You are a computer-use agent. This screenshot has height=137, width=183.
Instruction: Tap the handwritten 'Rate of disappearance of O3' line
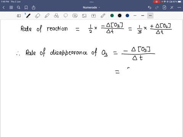(x=62, y=53)
